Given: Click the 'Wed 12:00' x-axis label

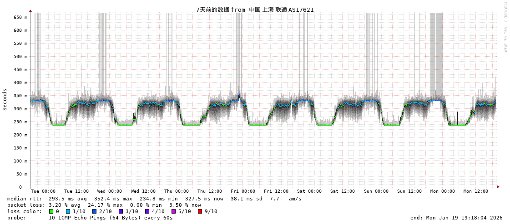Looking at the screenshot, I should 143,191.
